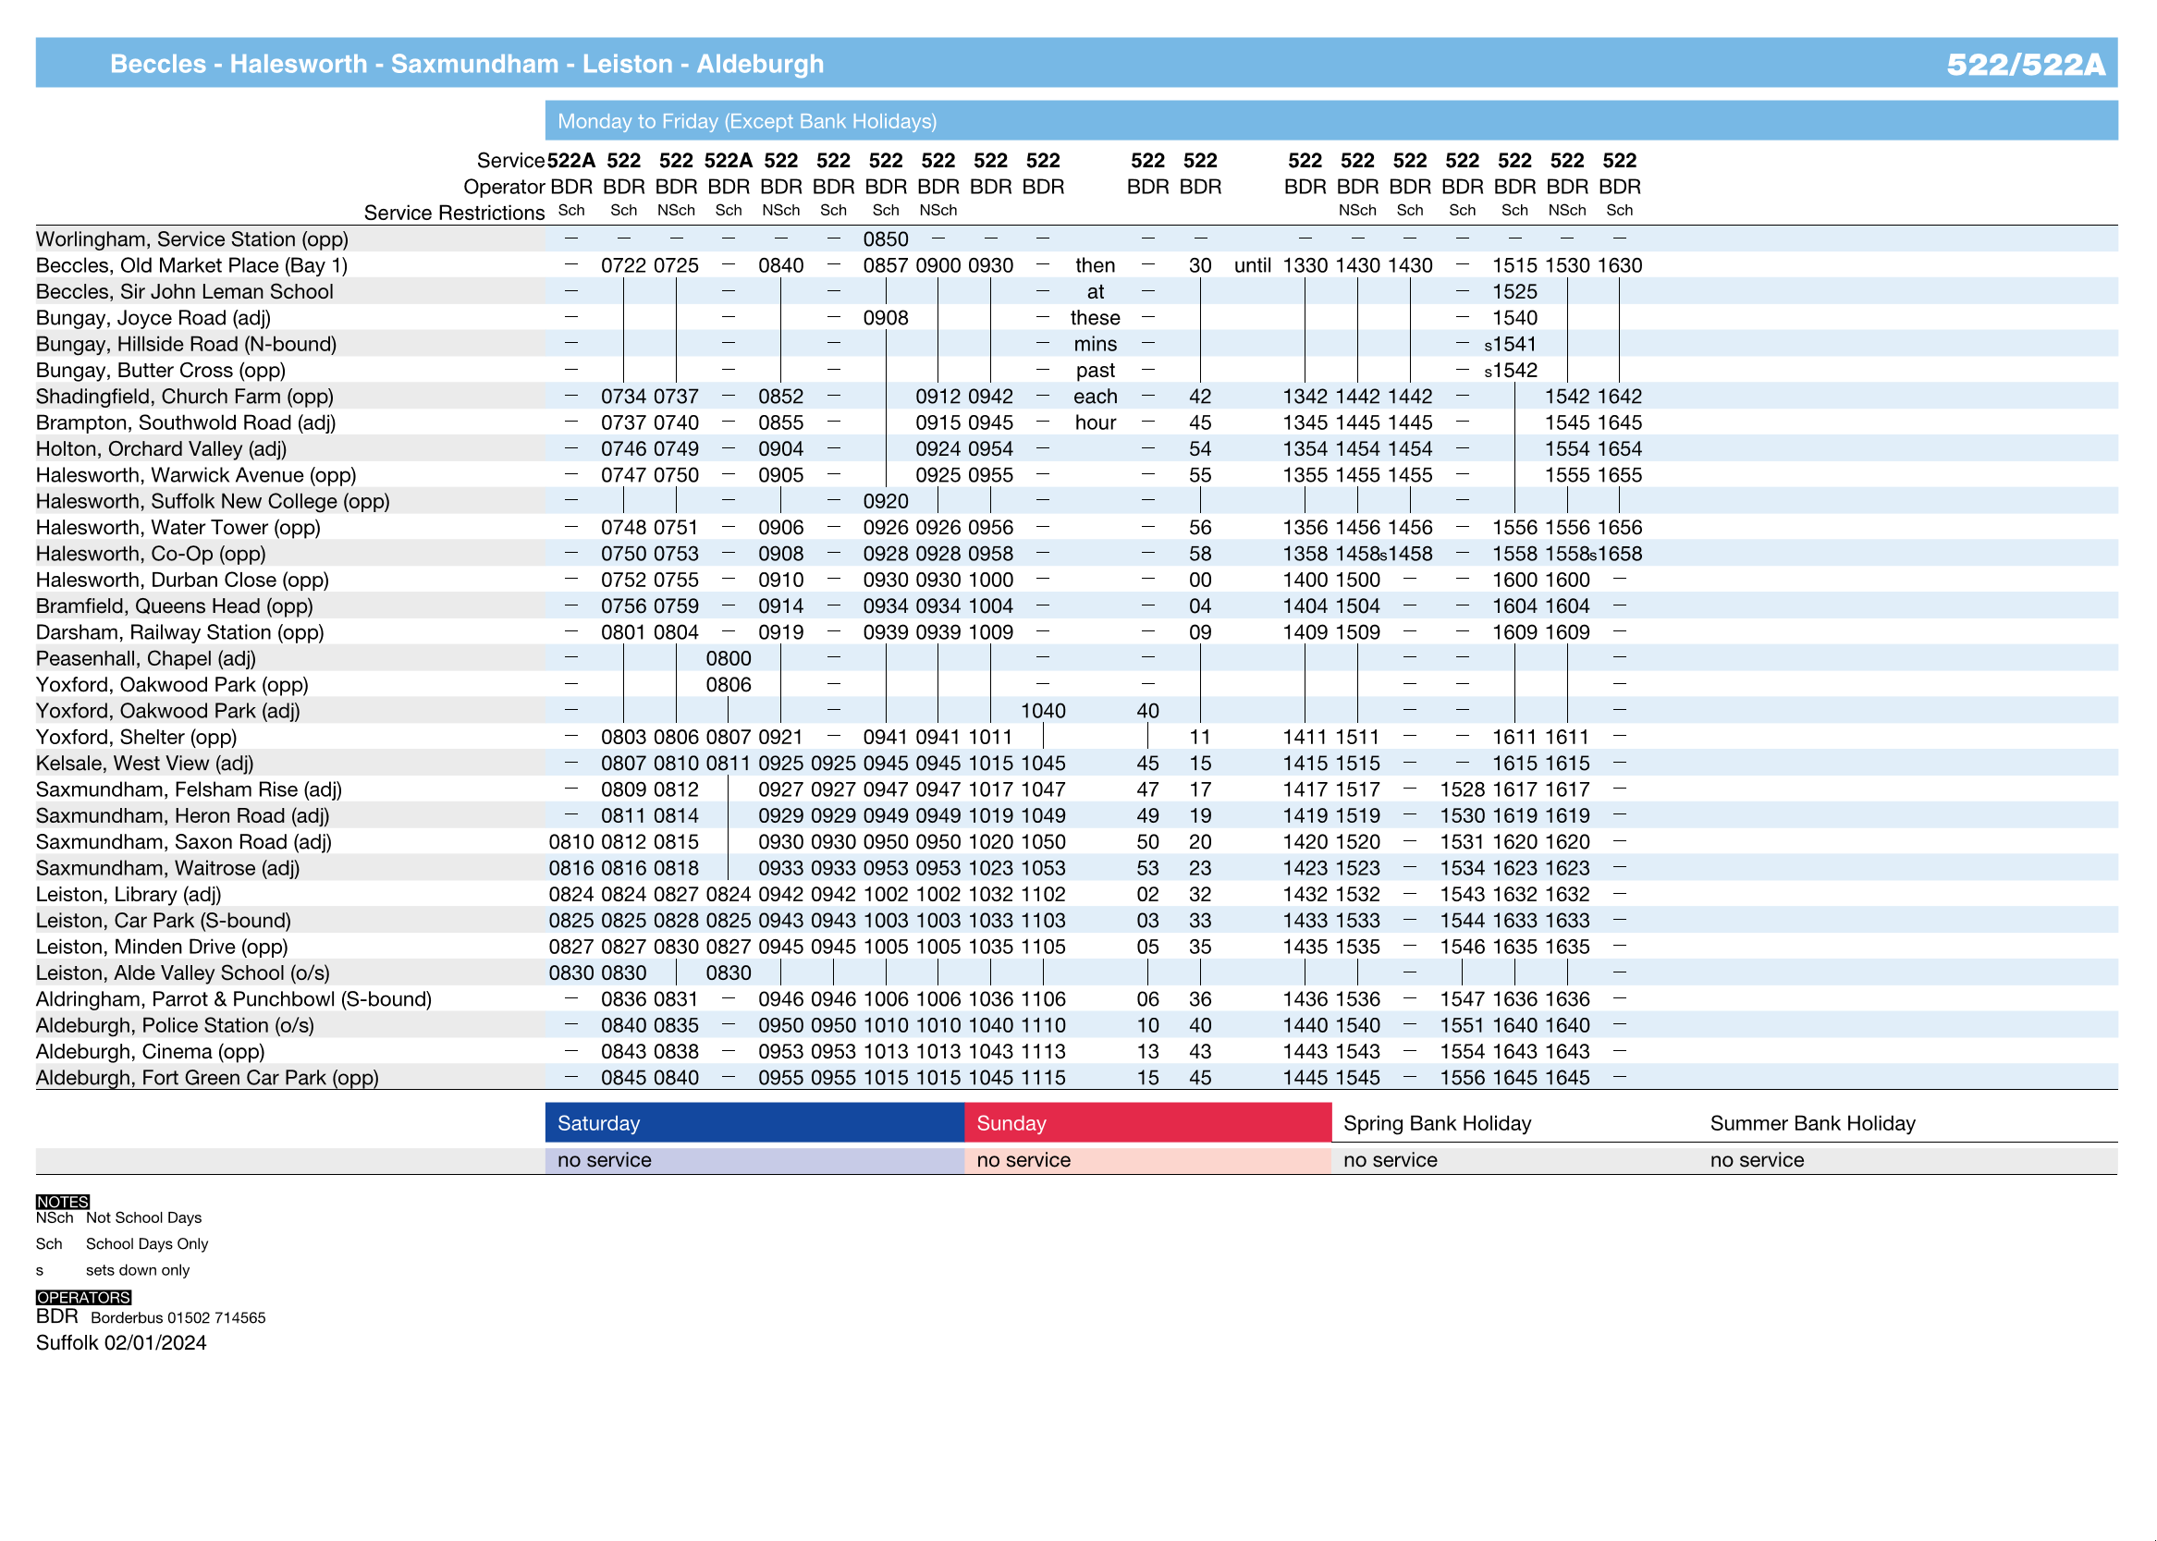Select Aldringham, Parrot & Punchbowl (S-bound) stop
Screen dimensions: 2157x1541
click(x=233, y=999)
